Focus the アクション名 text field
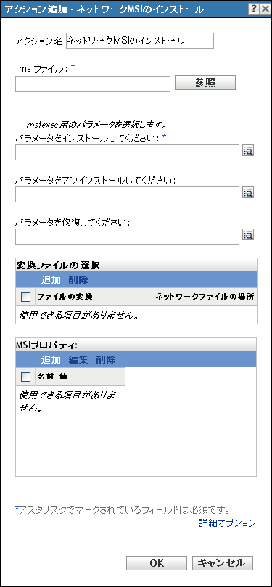 click(139, 41)
